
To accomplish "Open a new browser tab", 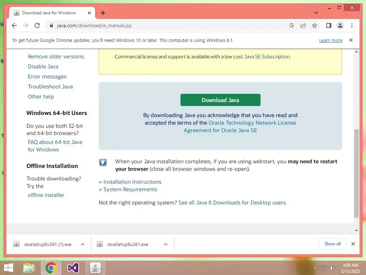I will (x=103, y=13).
